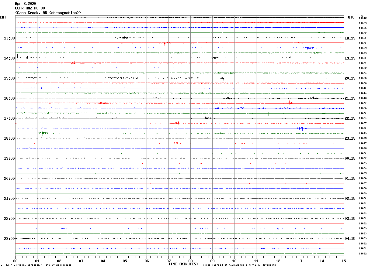Image resolution: width=368 pixels, height=269 pixels.
Task: Click minute tick label '12' on the axis
Action: (x=278, y=261)
